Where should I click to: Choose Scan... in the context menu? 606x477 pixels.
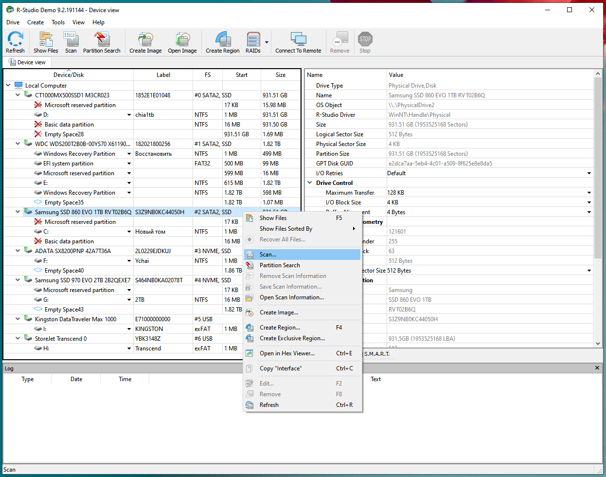[268, 255]
